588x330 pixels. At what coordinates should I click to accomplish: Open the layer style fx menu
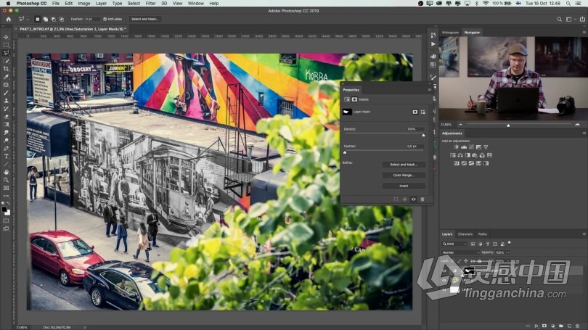[536, 326]
